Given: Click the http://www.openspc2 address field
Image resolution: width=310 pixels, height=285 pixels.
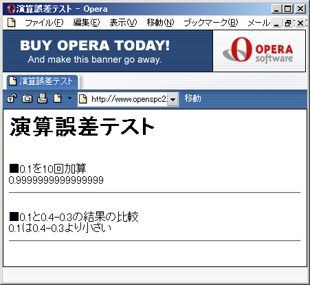Looking at the screenshot, I should [129, 99].
